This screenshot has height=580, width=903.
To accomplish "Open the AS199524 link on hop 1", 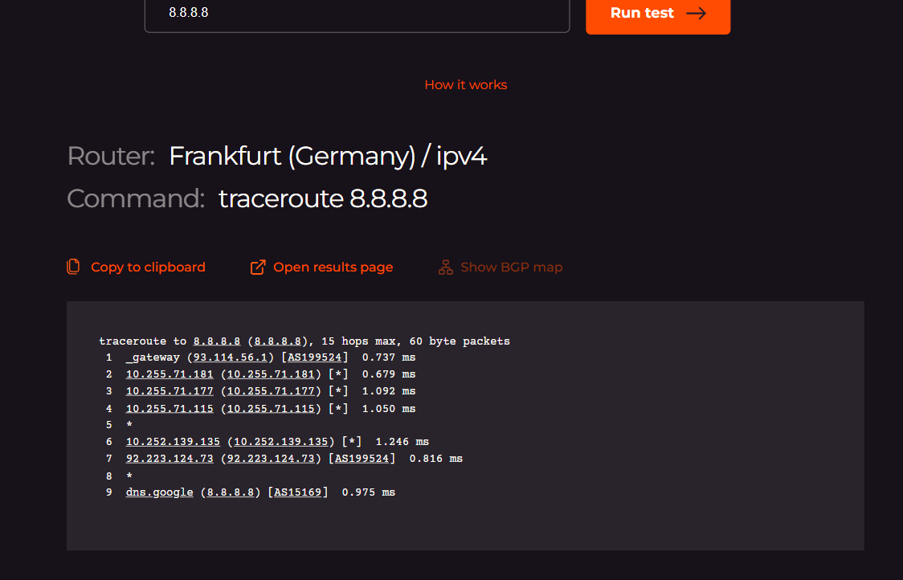I will [314, 357].
